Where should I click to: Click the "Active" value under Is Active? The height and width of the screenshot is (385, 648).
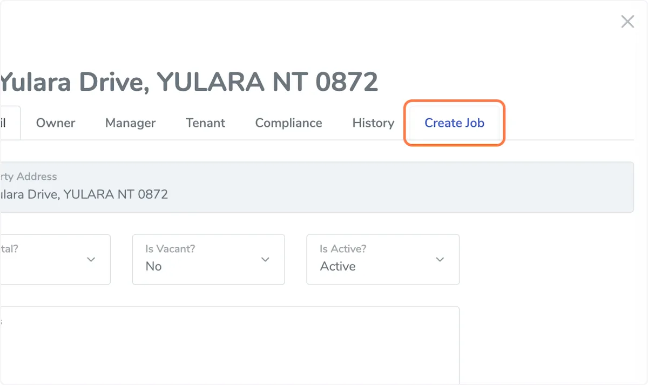tap(337, 266)
